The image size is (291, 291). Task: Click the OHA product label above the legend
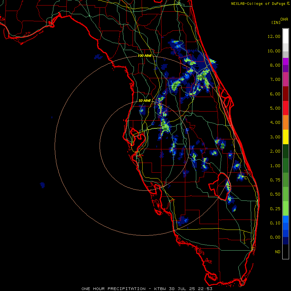tap(284, 19)
